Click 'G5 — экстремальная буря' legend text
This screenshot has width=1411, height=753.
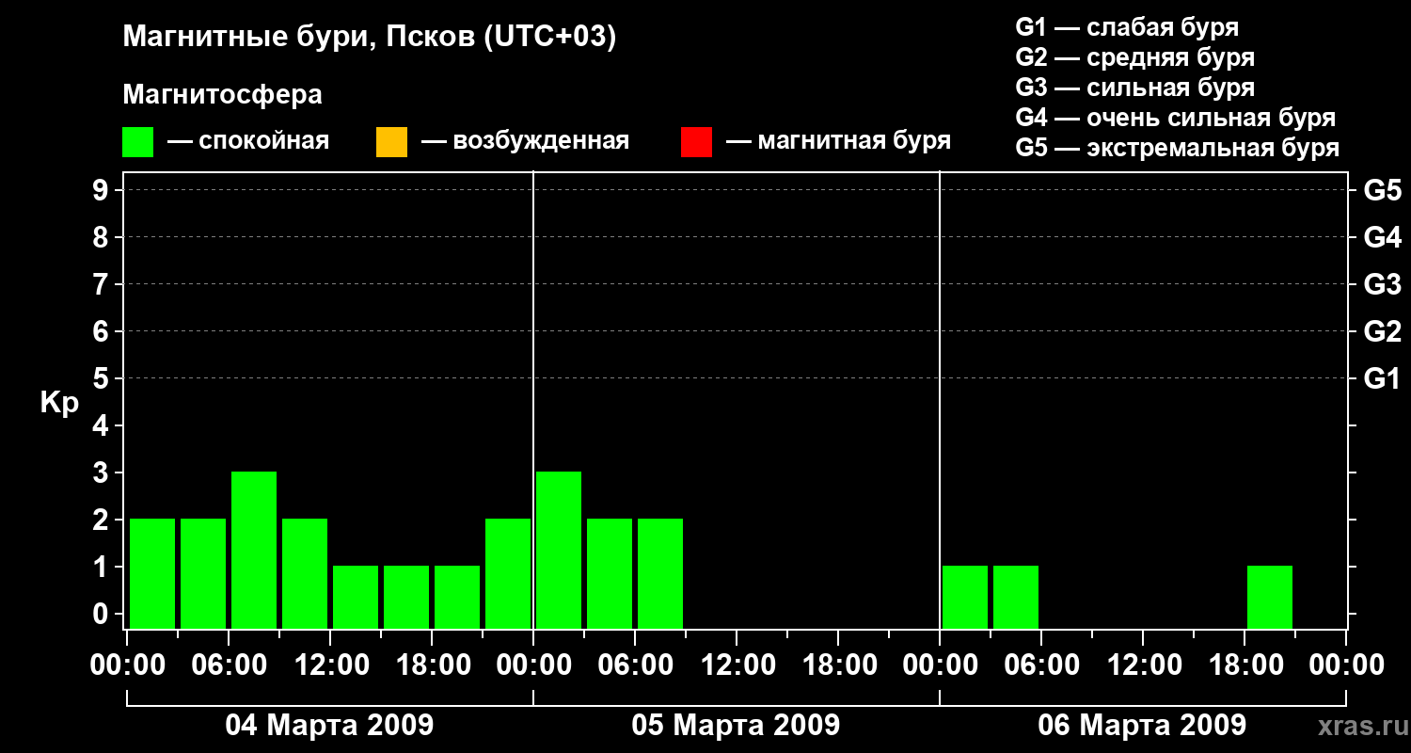coord(1177,148)
